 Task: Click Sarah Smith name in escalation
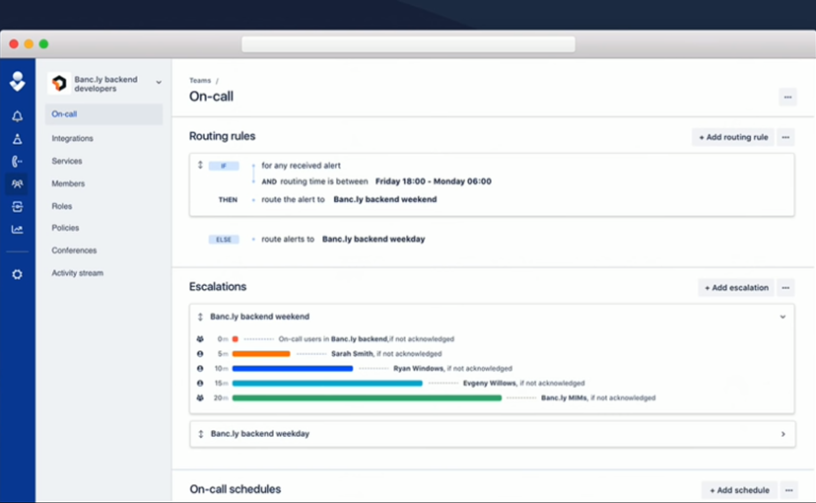click(352, 353)
